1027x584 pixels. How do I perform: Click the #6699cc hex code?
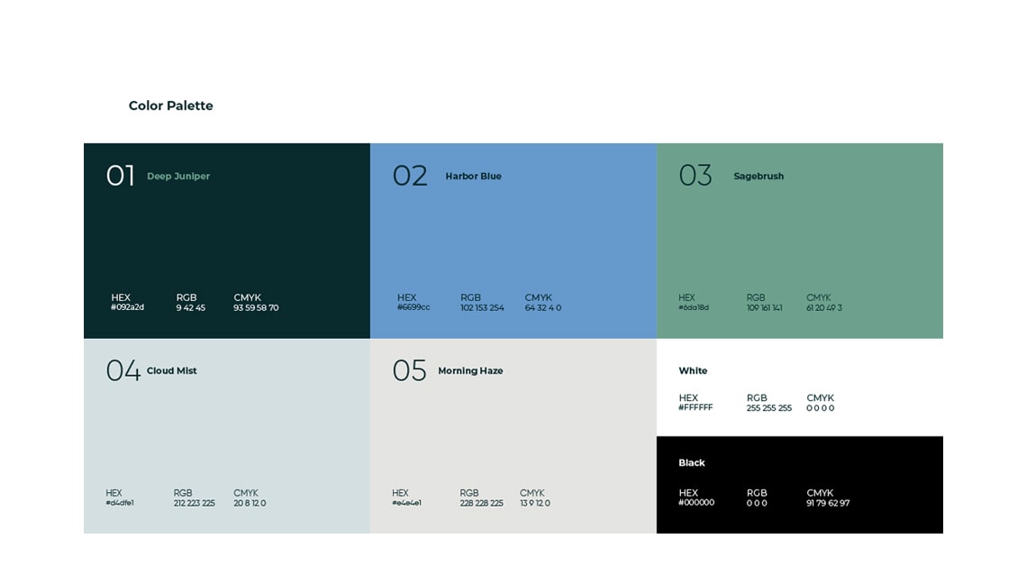tap(414, 307)
